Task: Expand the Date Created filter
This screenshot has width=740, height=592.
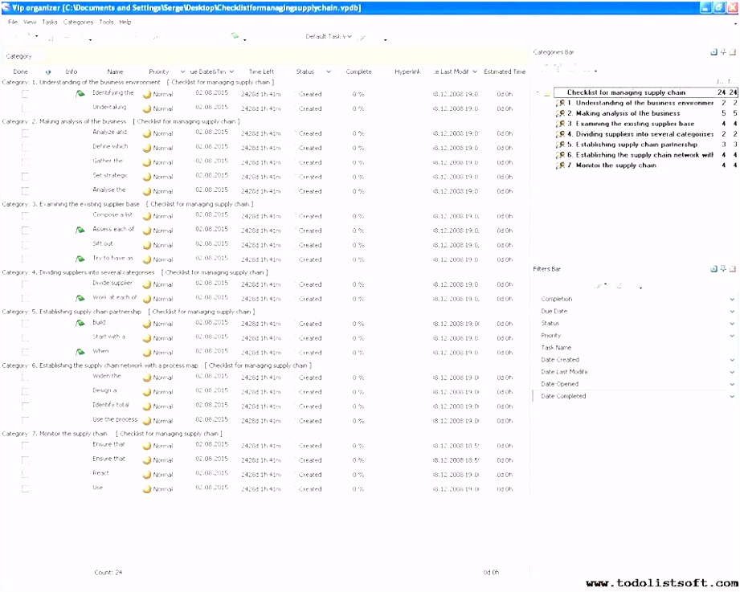Action: pyautogui.click(x=732, y=360)
